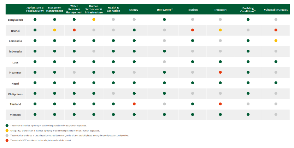Viewport: 294px width, 148px height.
Task: Select the Water Resource Management header
Action: 74,9
